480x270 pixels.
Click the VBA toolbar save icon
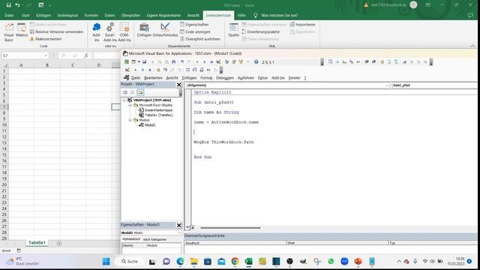tap(144, 61)
